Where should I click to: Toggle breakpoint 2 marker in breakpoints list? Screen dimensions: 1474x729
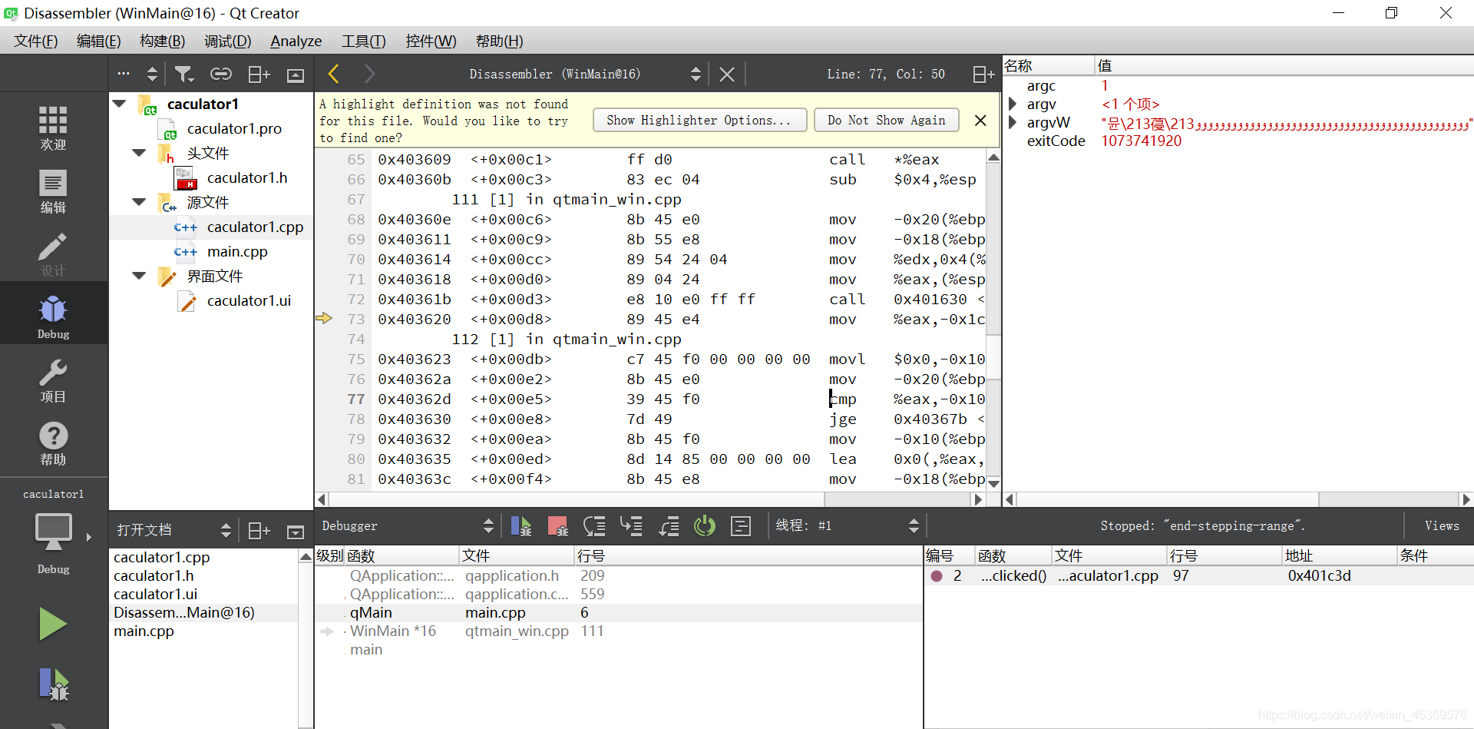pos(937,576)
